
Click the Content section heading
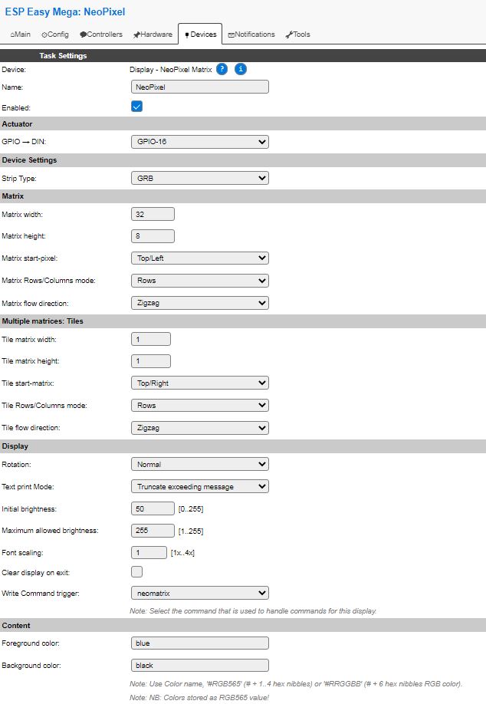click(16, 626)
